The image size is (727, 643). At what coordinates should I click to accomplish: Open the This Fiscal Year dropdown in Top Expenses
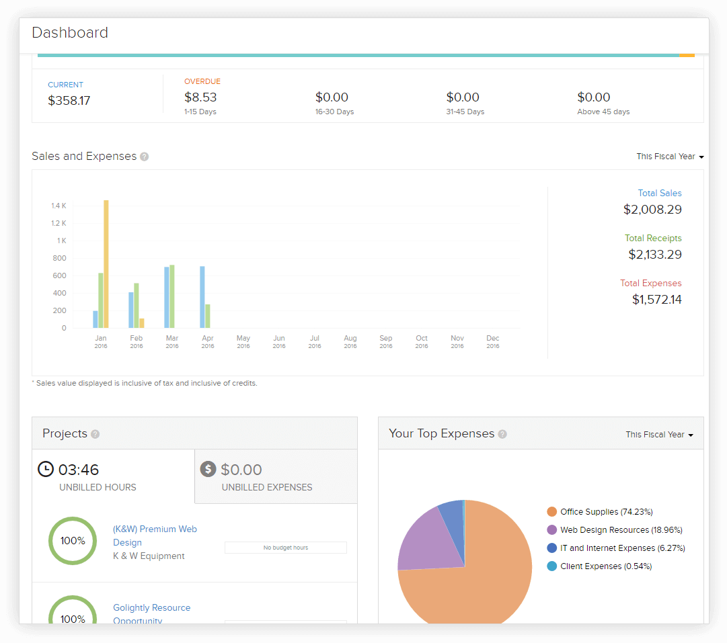pyautogui.click(x=659, y=434)
